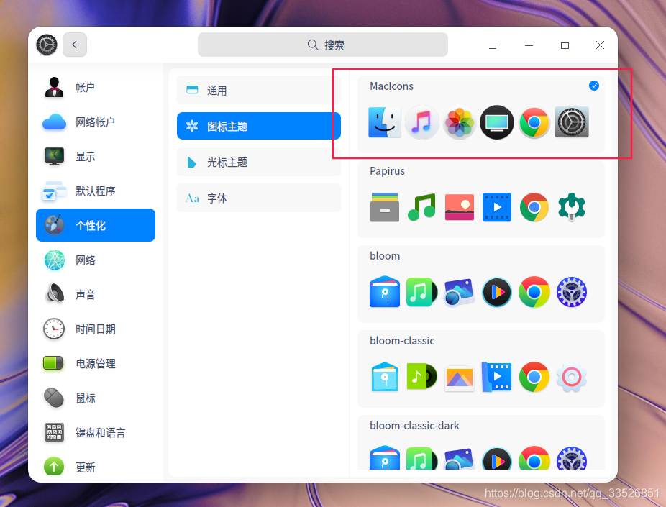Screen dimensions: 666x507
Task: Click the image viewer icon in bloom-classic-dark
Action: (459, 459)
